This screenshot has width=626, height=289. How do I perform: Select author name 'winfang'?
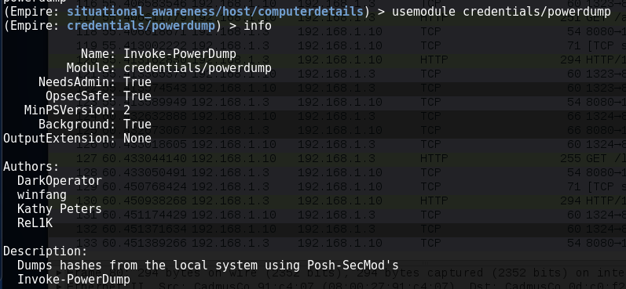pyautogui.click(x=42, y=195)
